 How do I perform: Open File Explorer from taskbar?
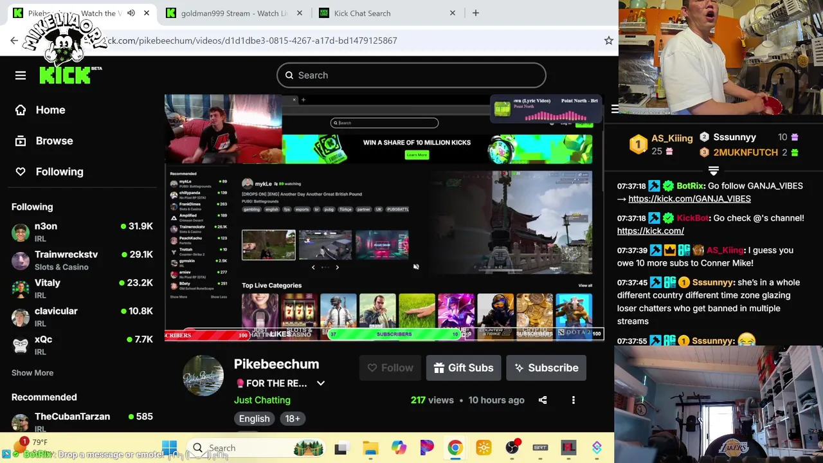(370, 448)
